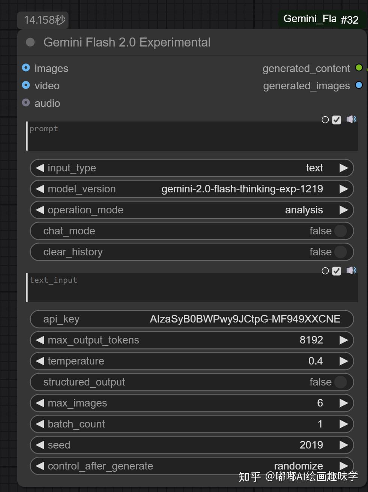The image size is (368, 492).
Task: Click the circle icon beside the text_input checkbox
Action: pyautogui.click(x=325, y=271)
